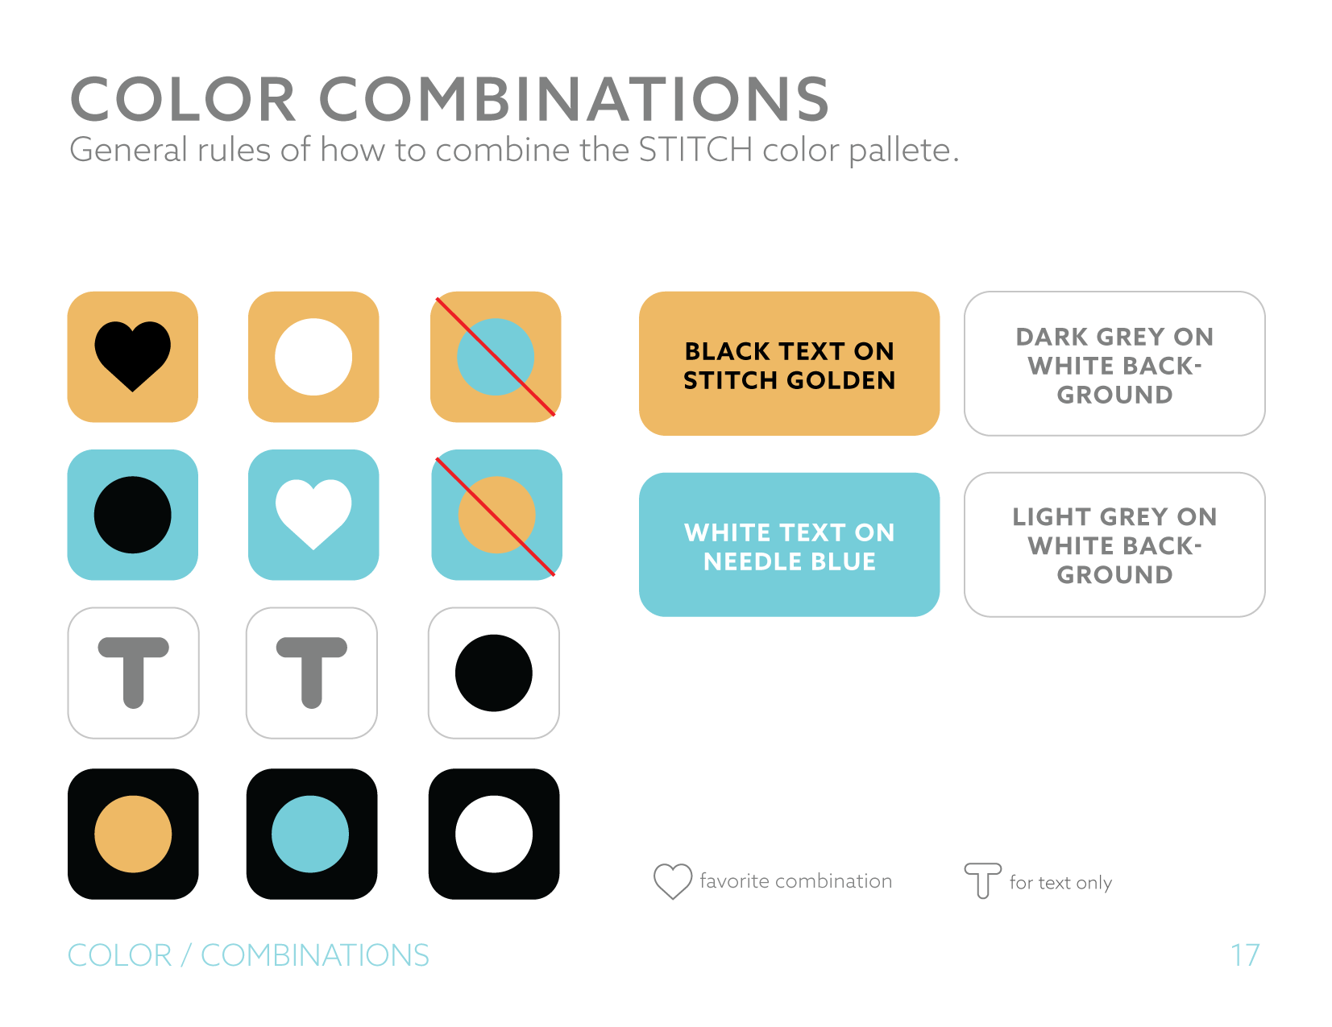Click the second grey T tile
The width and height of the screenshot is (1332, 1027).
(x=312, y=673)
